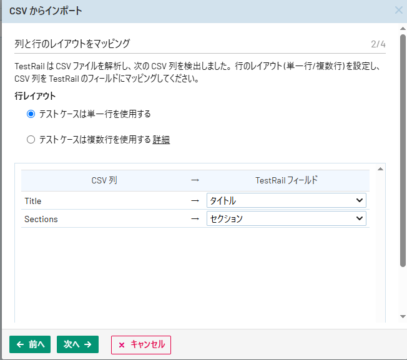Image resolution: width=407 pixels, height=360 pixels.
Task: Click the arrow icon in Title row
Action: [x=195, y=201]
